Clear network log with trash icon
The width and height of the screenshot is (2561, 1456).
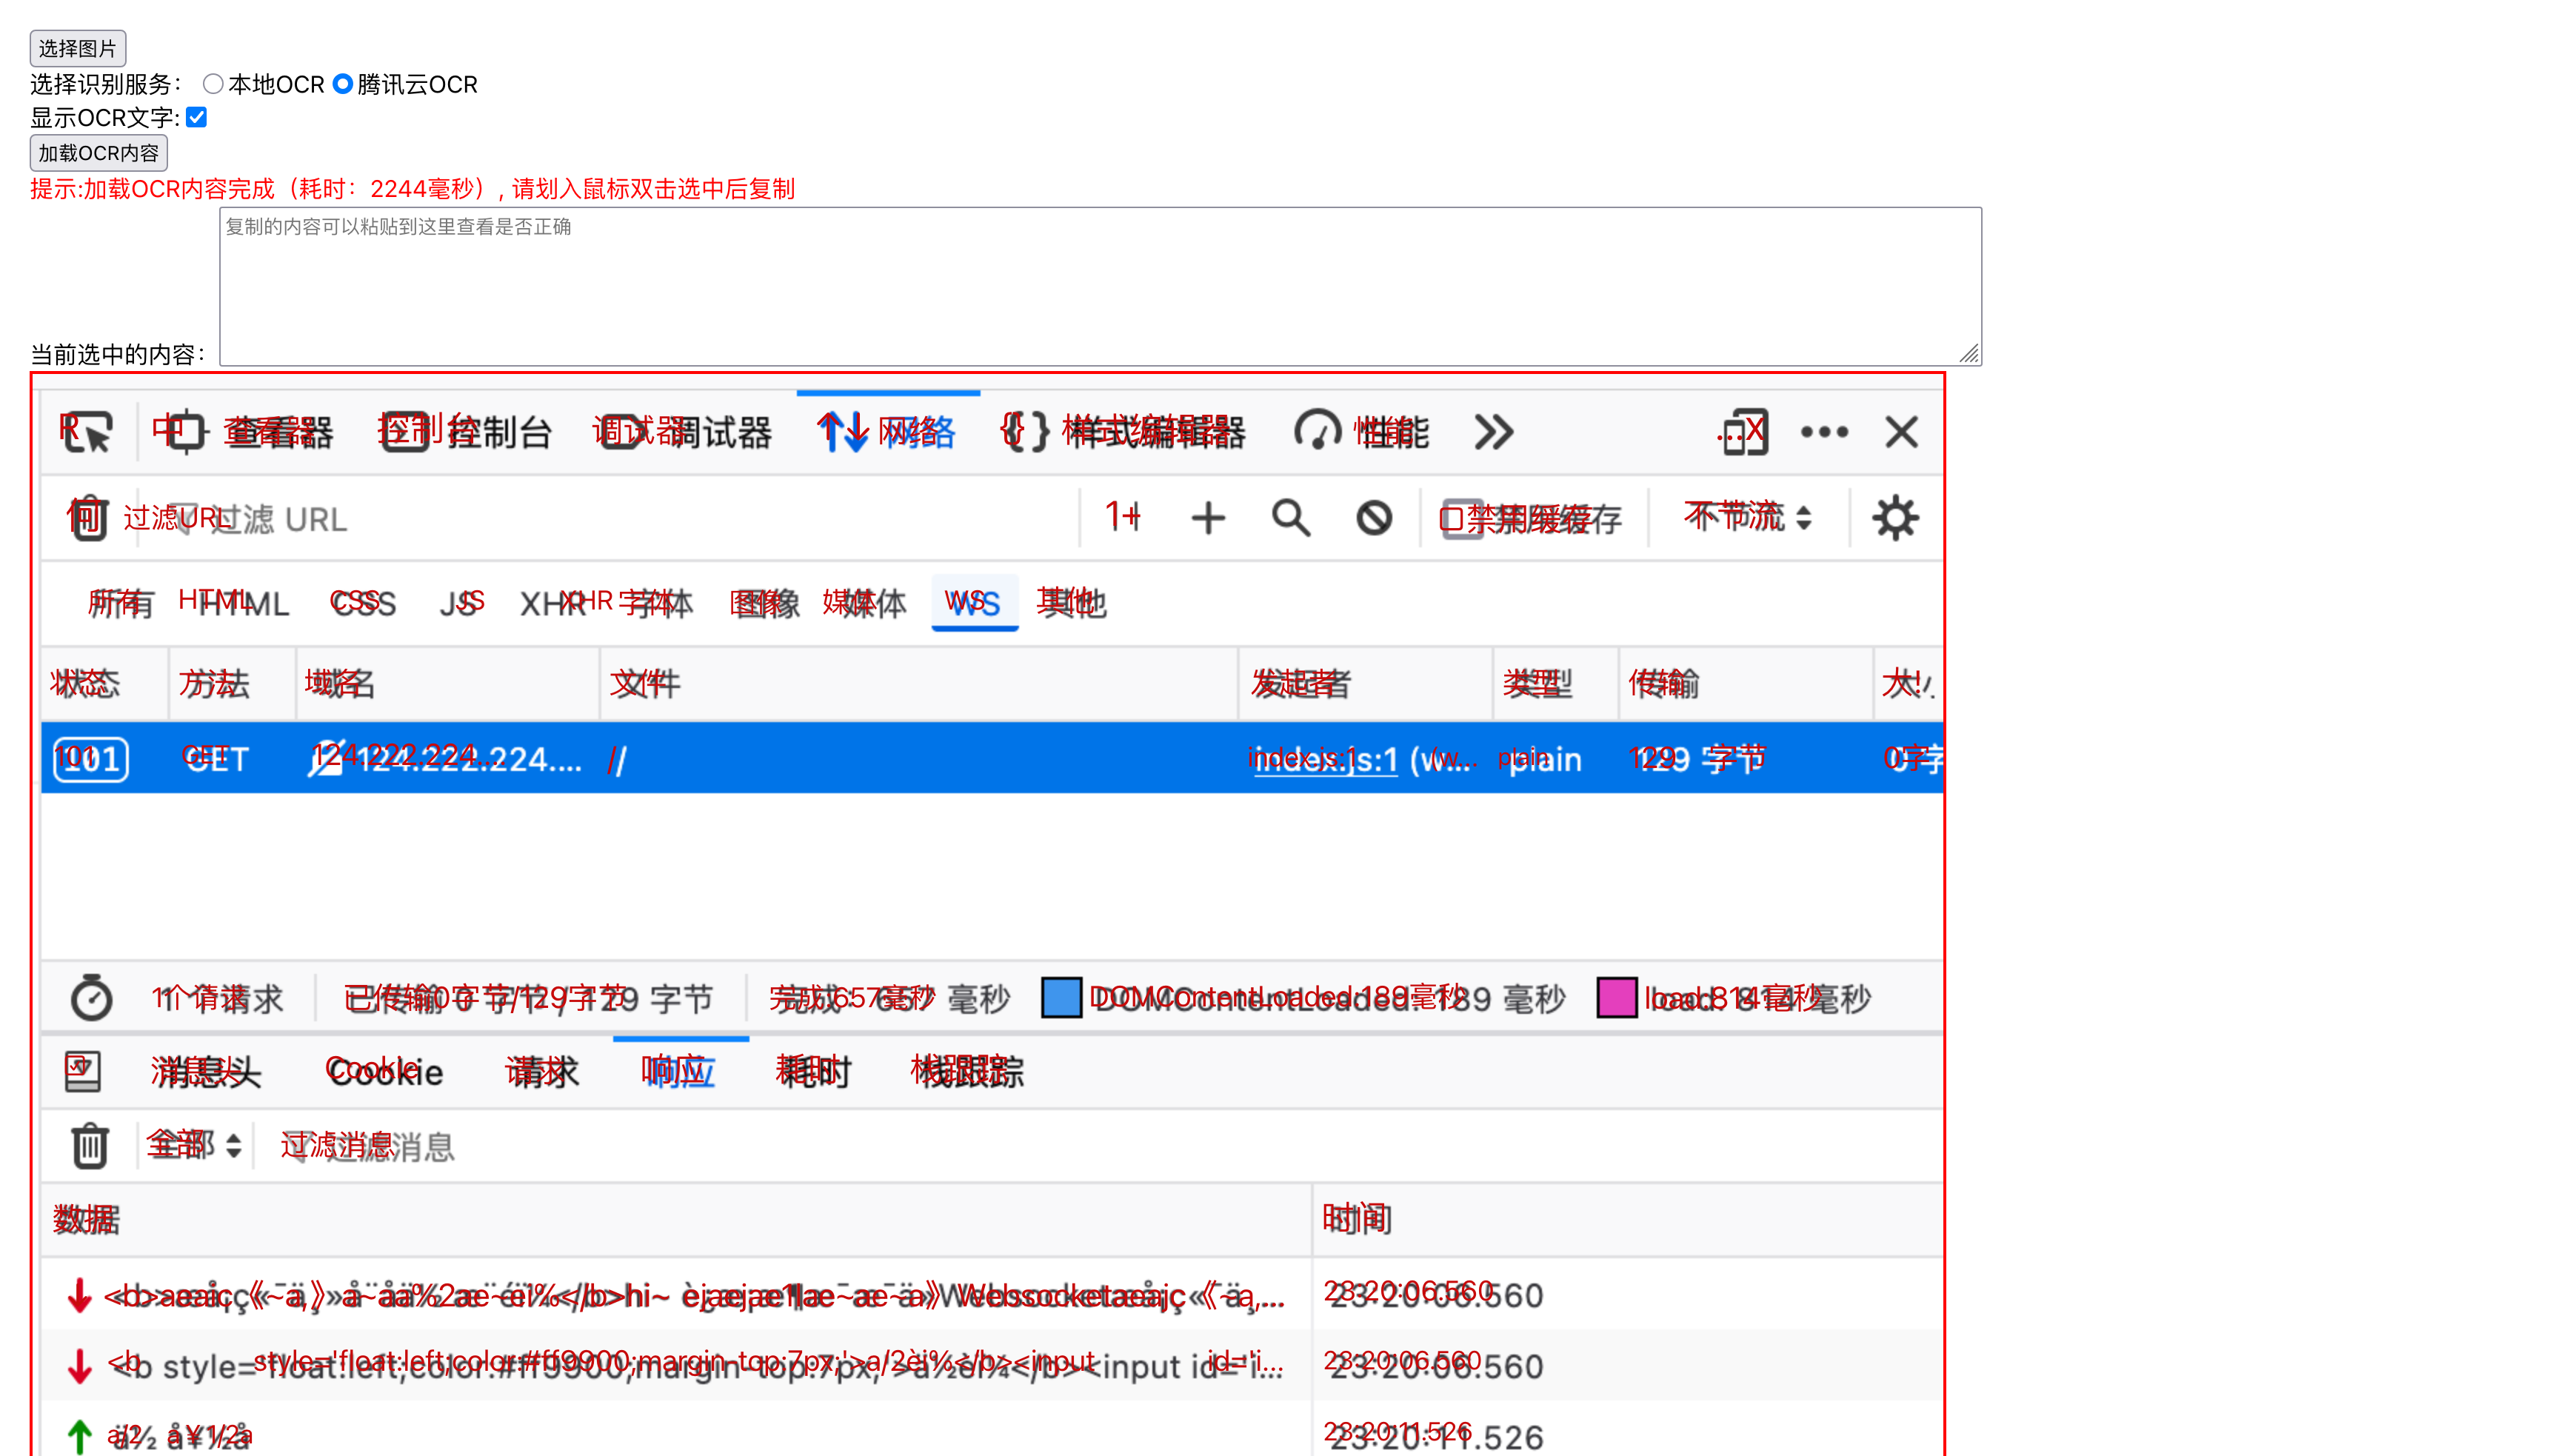coord(89,518)
